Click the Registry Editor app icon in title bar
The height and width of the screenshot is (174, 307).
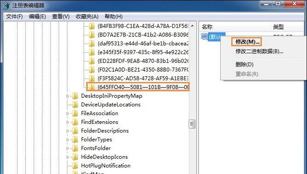pyautogui.click(x=6, y=6)
